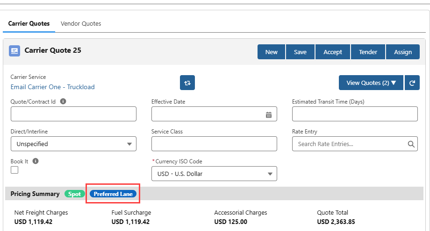
Task: Open the Effective Date calendar picker
Action: click(269, 115)
